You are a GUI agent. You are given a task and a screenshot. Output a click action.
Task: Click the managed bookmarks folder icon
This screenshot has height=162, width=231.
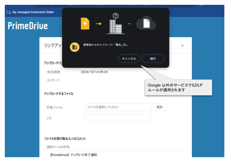[9, 12]
